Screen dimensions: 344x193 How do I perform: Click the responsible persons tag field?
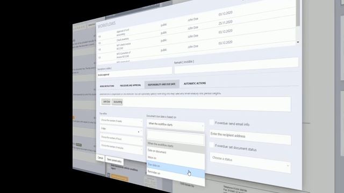click(195, 103)
